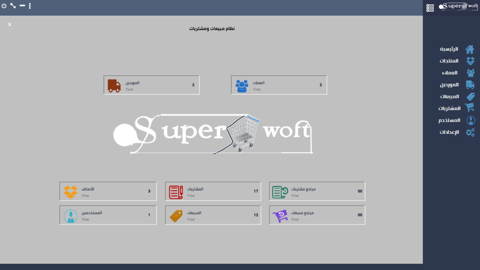The height and width of the screenshot is (270, 480).
Task: Close the panel using the X mark
Action: [x=9, y=24]
